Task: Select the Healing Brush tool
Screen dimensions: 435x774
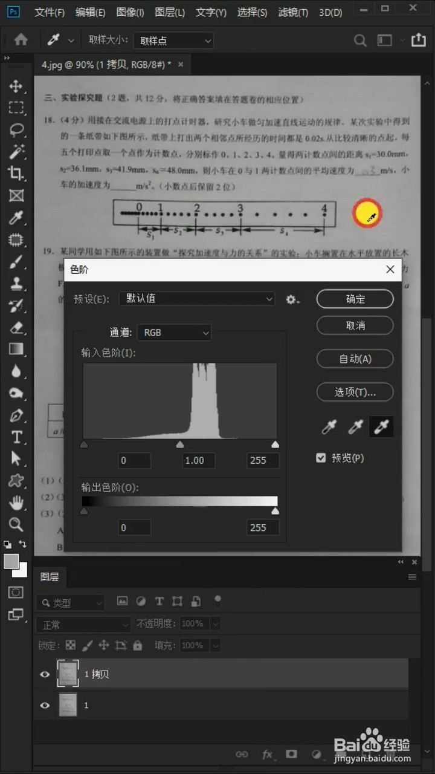Action: point(16,239)
